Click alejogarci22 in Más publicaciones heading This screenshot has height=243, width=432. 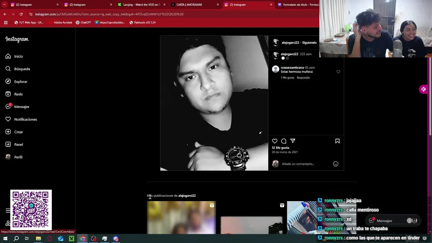coord(187,196)
